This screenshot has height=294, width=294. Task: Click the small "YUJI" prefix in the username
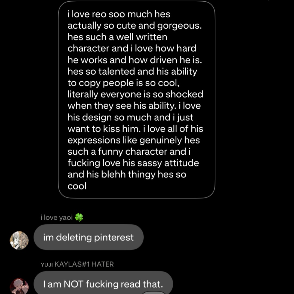tap(47, 265)
